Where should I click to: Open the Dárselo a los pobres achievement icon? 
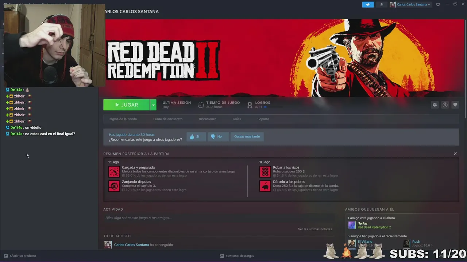(x=265, y=186)
